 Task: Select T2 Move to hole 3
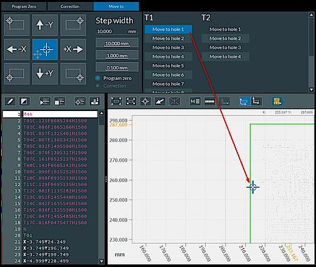tap(225, 48)
